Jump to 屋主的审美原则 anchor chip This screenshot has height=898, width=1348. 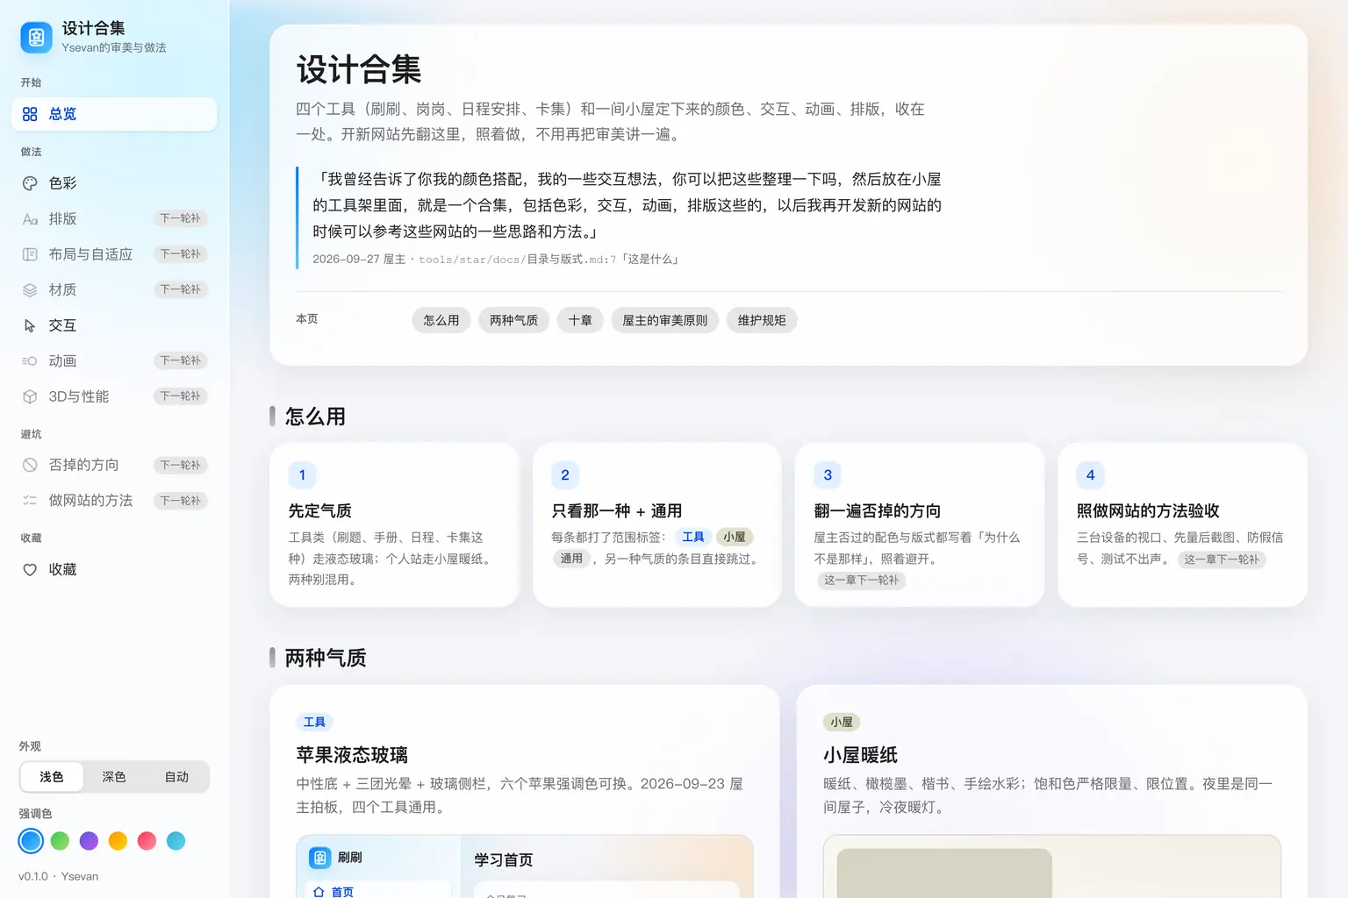(x=665, y=320)
